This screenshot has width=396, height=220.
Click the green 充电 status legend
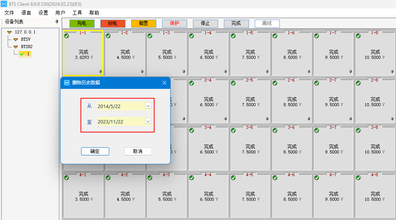coord(82,23)
